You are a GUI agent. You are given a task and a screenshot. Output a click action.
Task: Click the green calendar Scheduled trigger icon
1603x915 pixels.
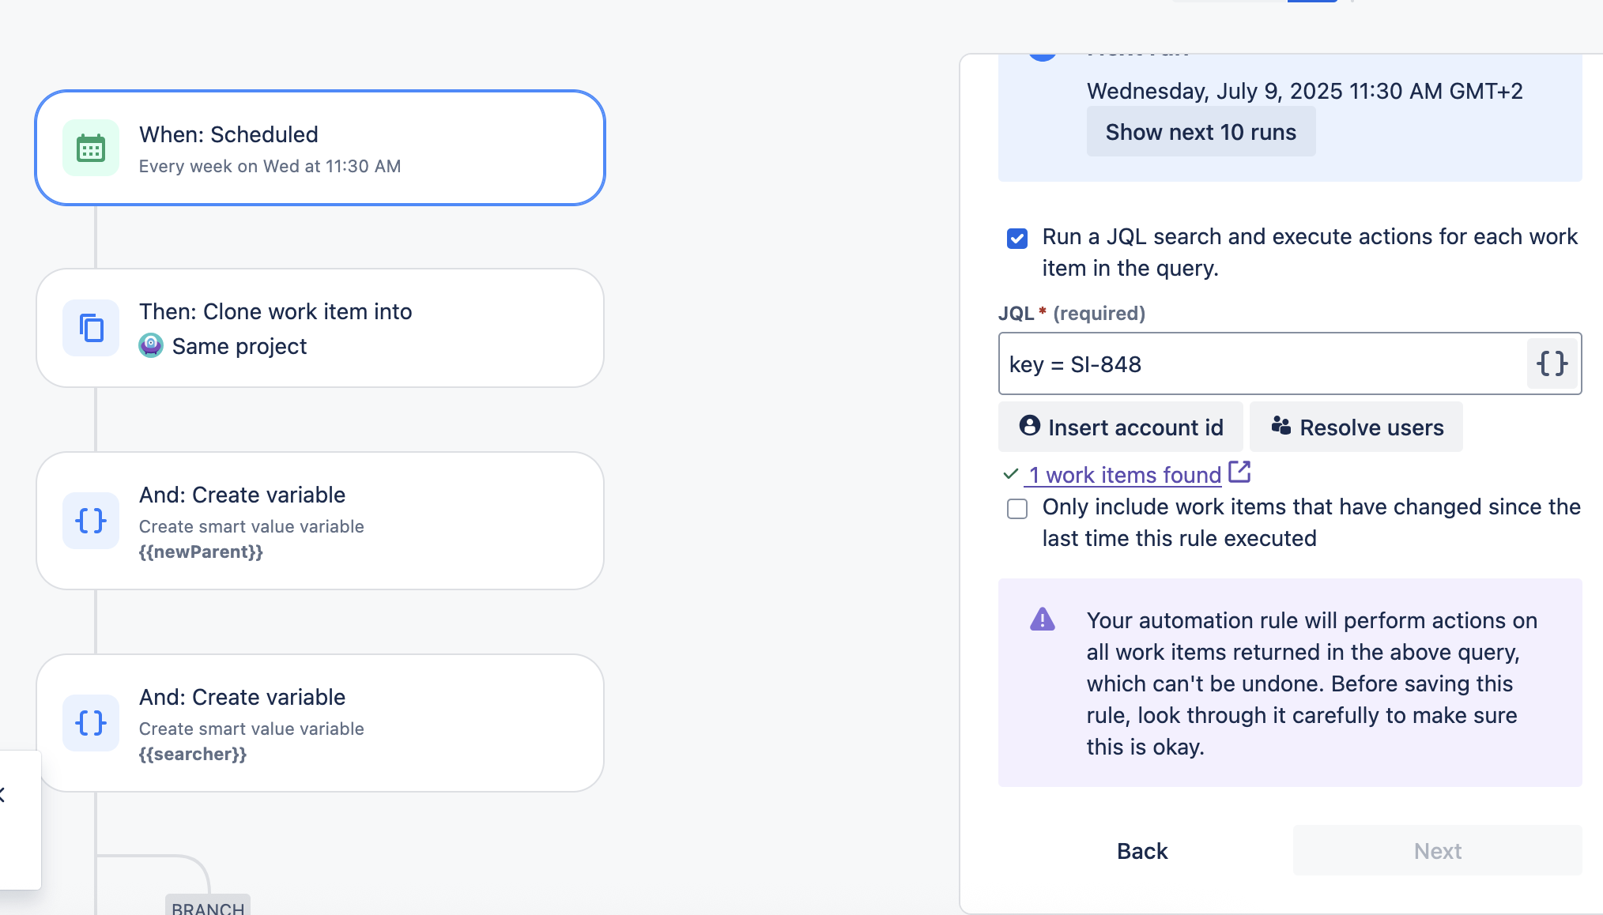91,148
